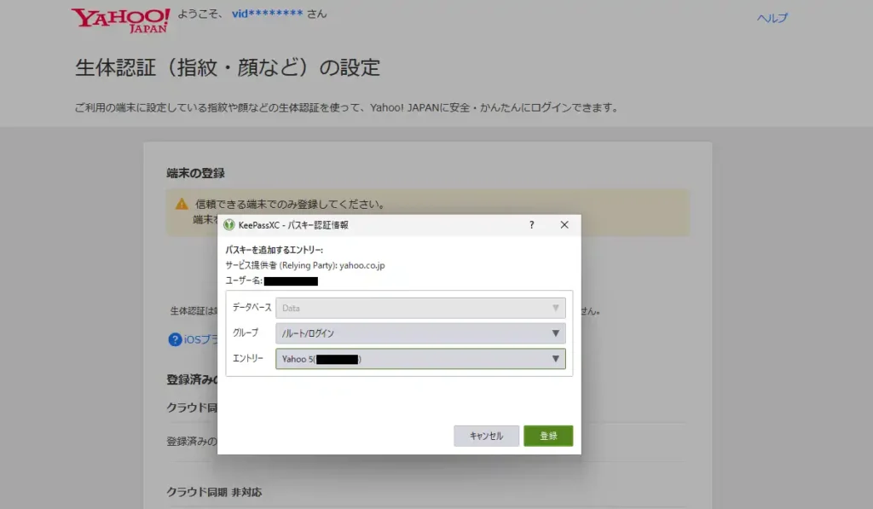Click the 端末の登録 heading
This screenshot has height=509, width=873.
tap(195, 173)
